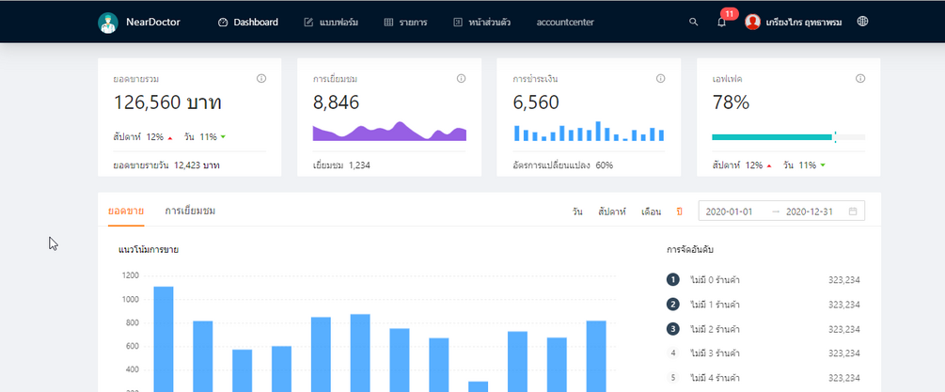Click the 6,560 payments value
This screenshot has width=945, height=392.
536,103
